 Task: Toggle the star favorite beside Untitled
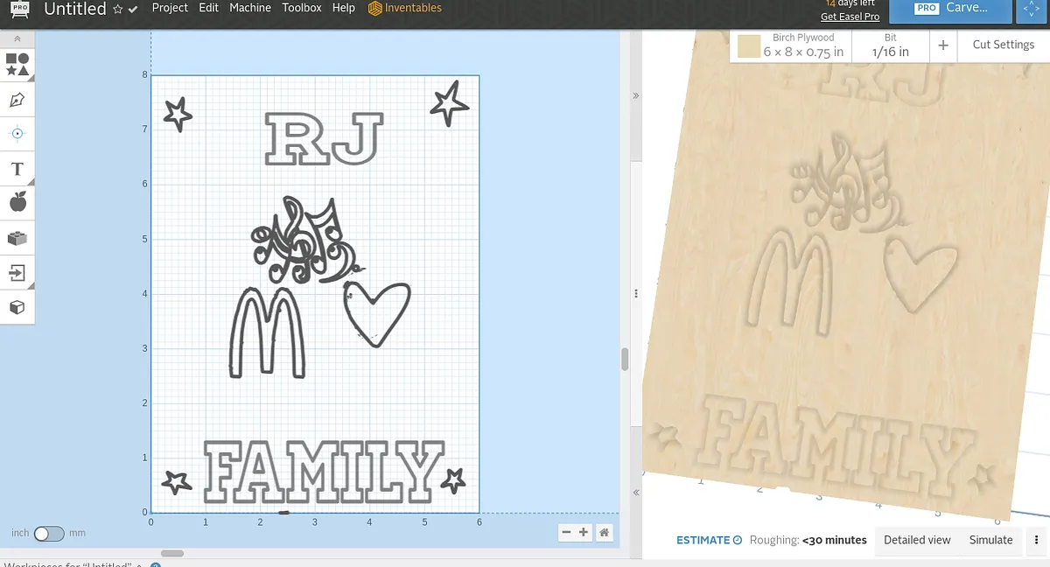[118, 9]
